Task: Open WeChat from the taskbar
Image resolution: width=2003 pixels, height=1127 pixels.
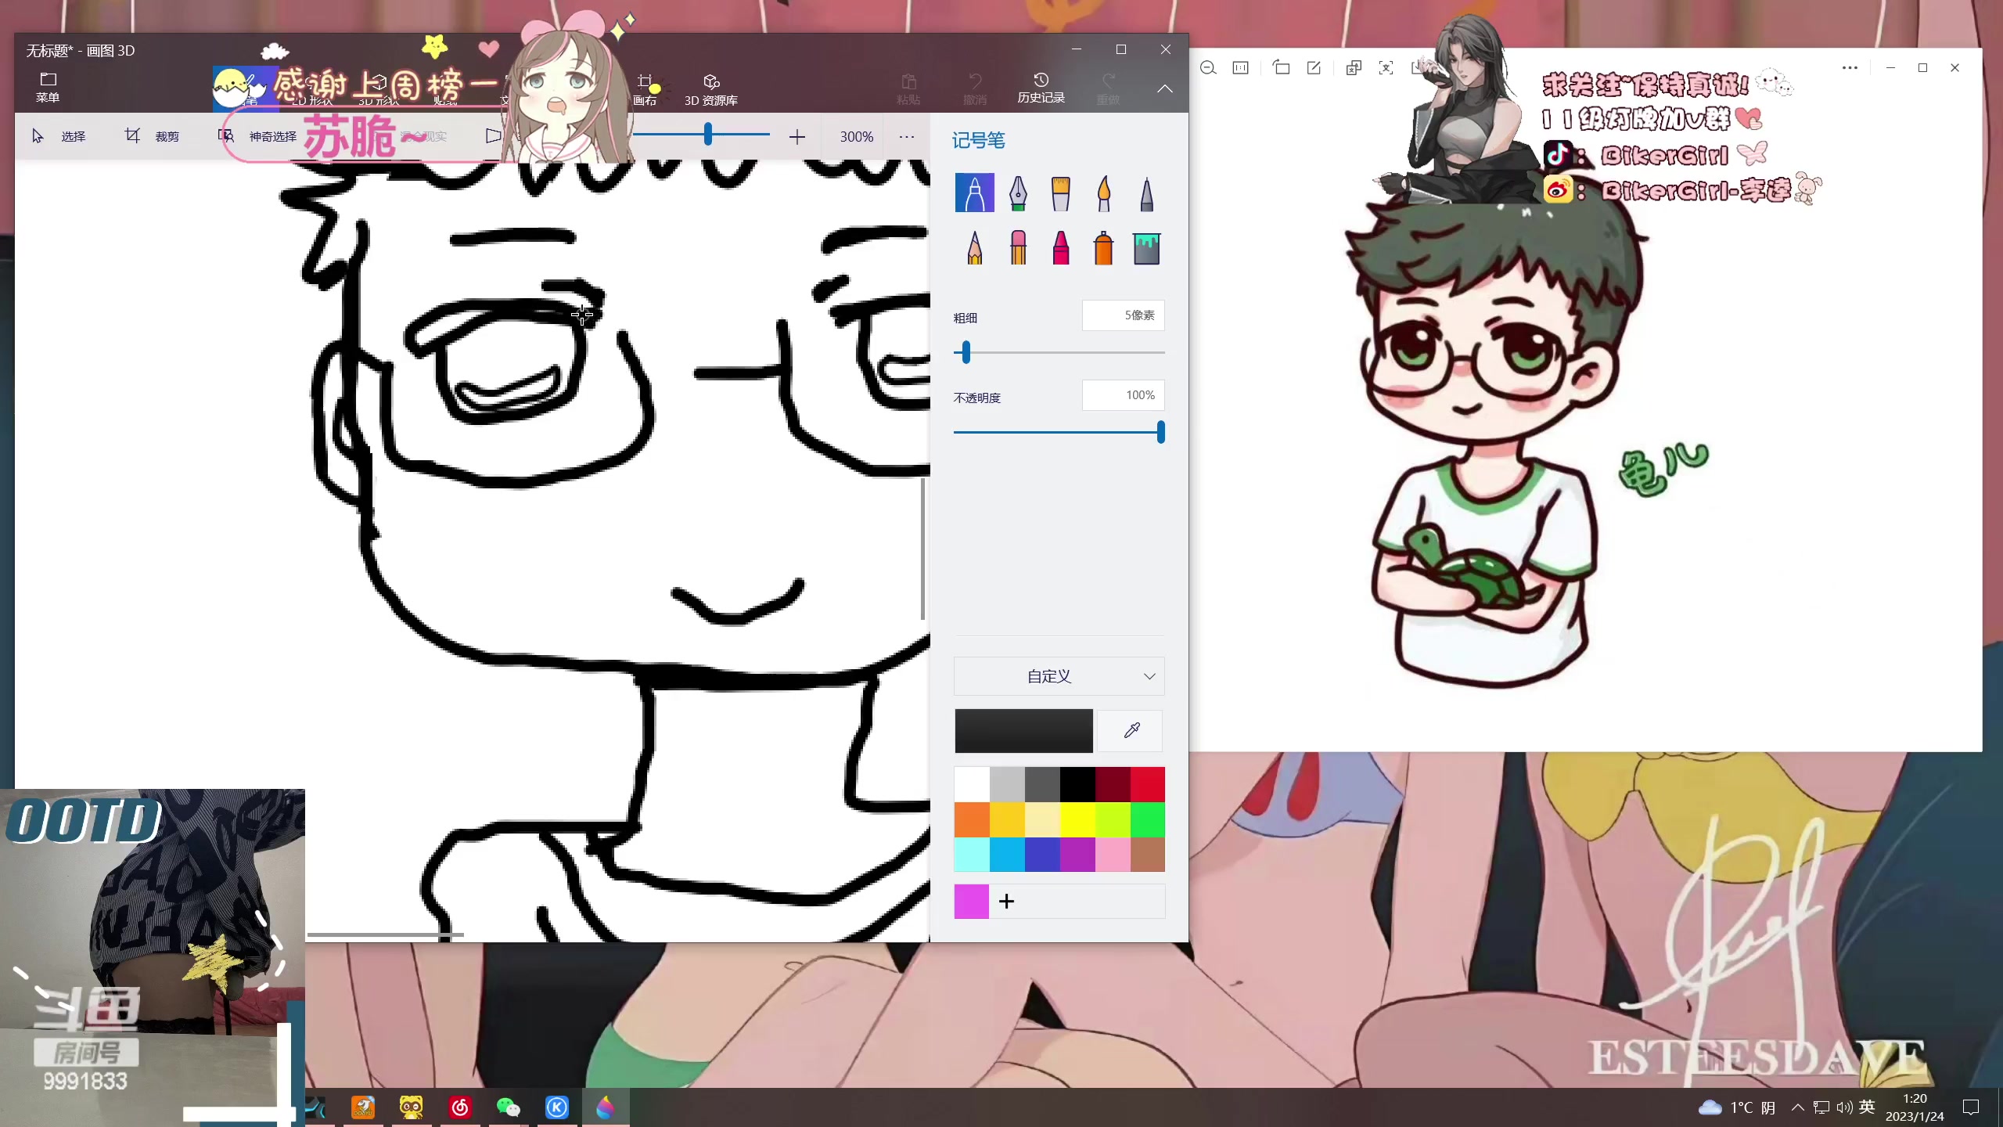Action: tap(509, 1107)
